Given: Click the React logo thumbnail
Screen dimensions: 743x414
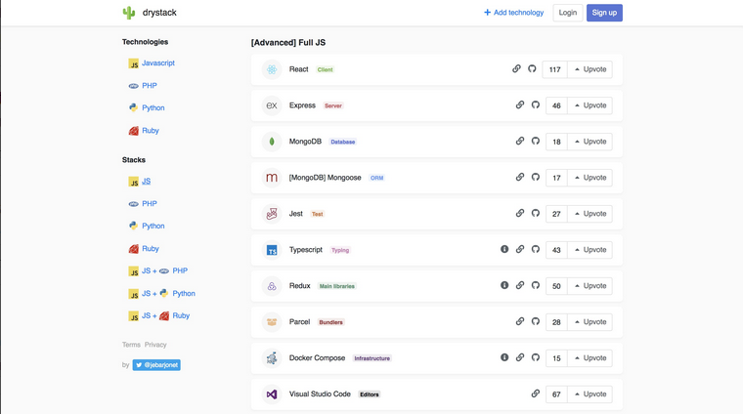Looking at the screenshot, I should [272, 69].
